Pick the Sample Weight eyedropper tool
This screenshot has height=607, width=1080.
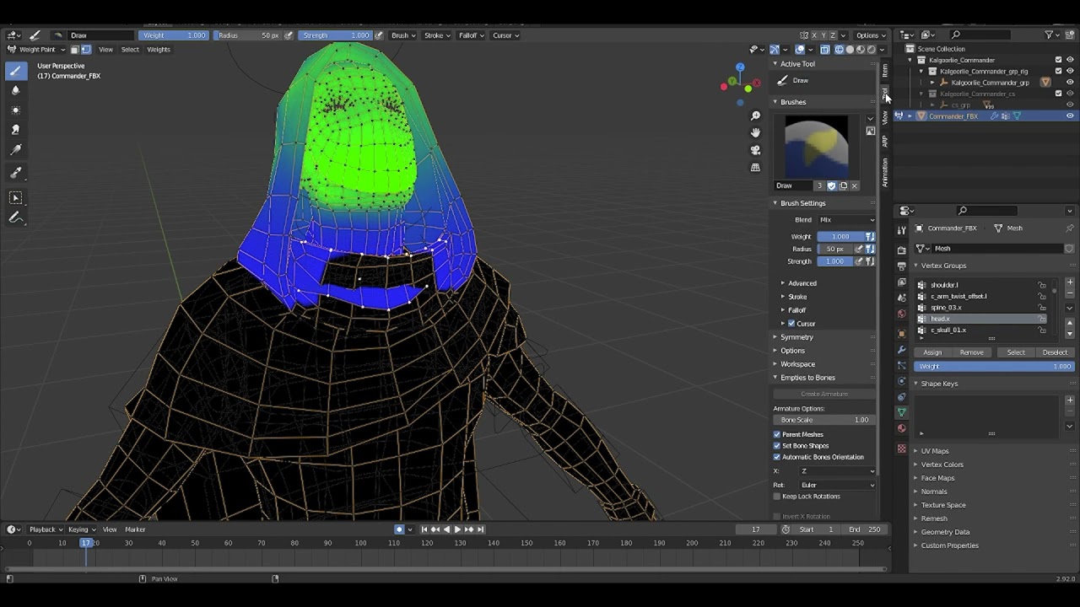[x=15, y=173]
